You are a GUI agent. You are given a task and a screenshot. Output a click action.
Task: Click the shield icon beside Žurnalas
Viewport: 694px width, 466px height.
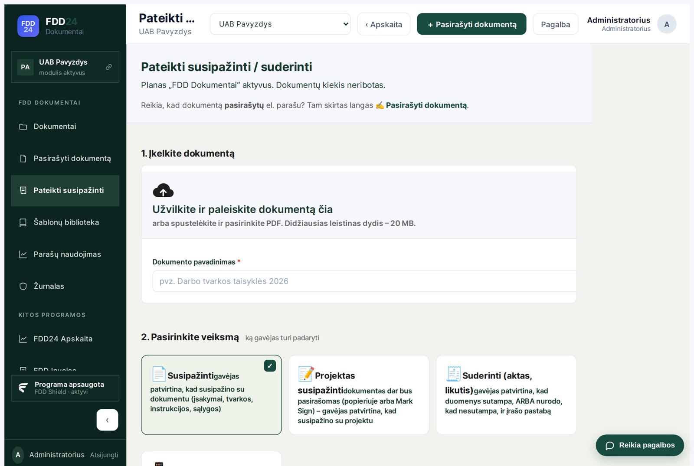pos(23,286)
